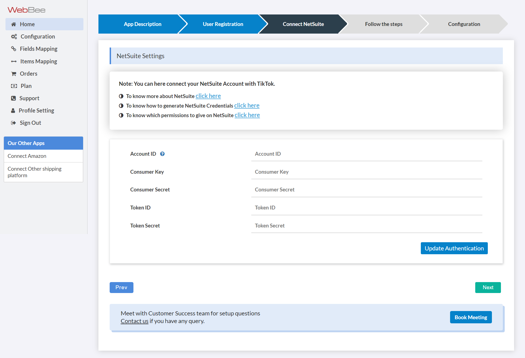The image size is (525, 358).
Task: Click the Support phone icon
Action: coord(13,98)
